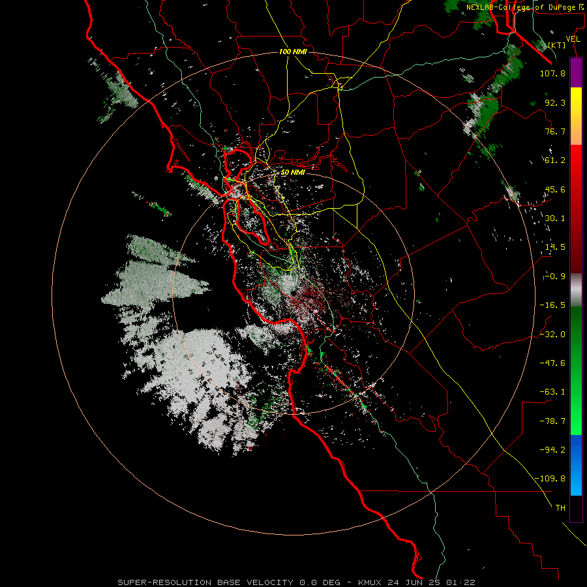Click the [KT] units label
Image resolution: width=587 pixels, height=587 pixels.
pos(557,45)
